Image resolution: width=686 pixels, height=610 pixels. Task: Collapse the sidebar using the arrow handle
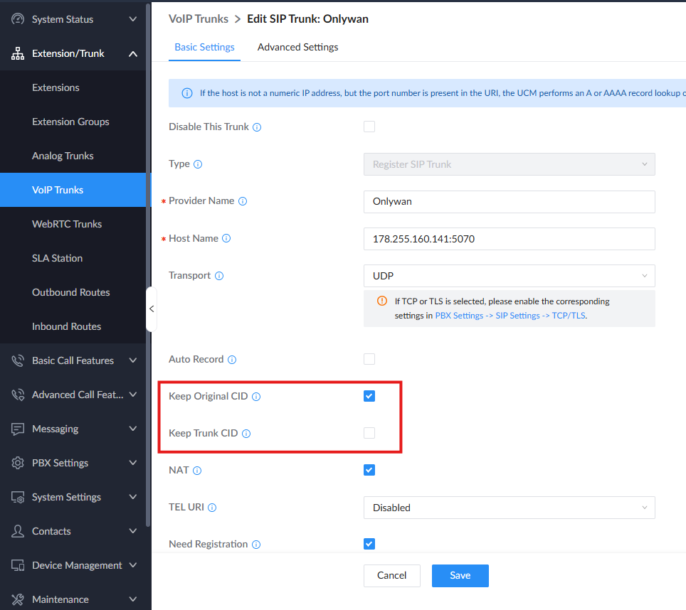pos(151,309)
